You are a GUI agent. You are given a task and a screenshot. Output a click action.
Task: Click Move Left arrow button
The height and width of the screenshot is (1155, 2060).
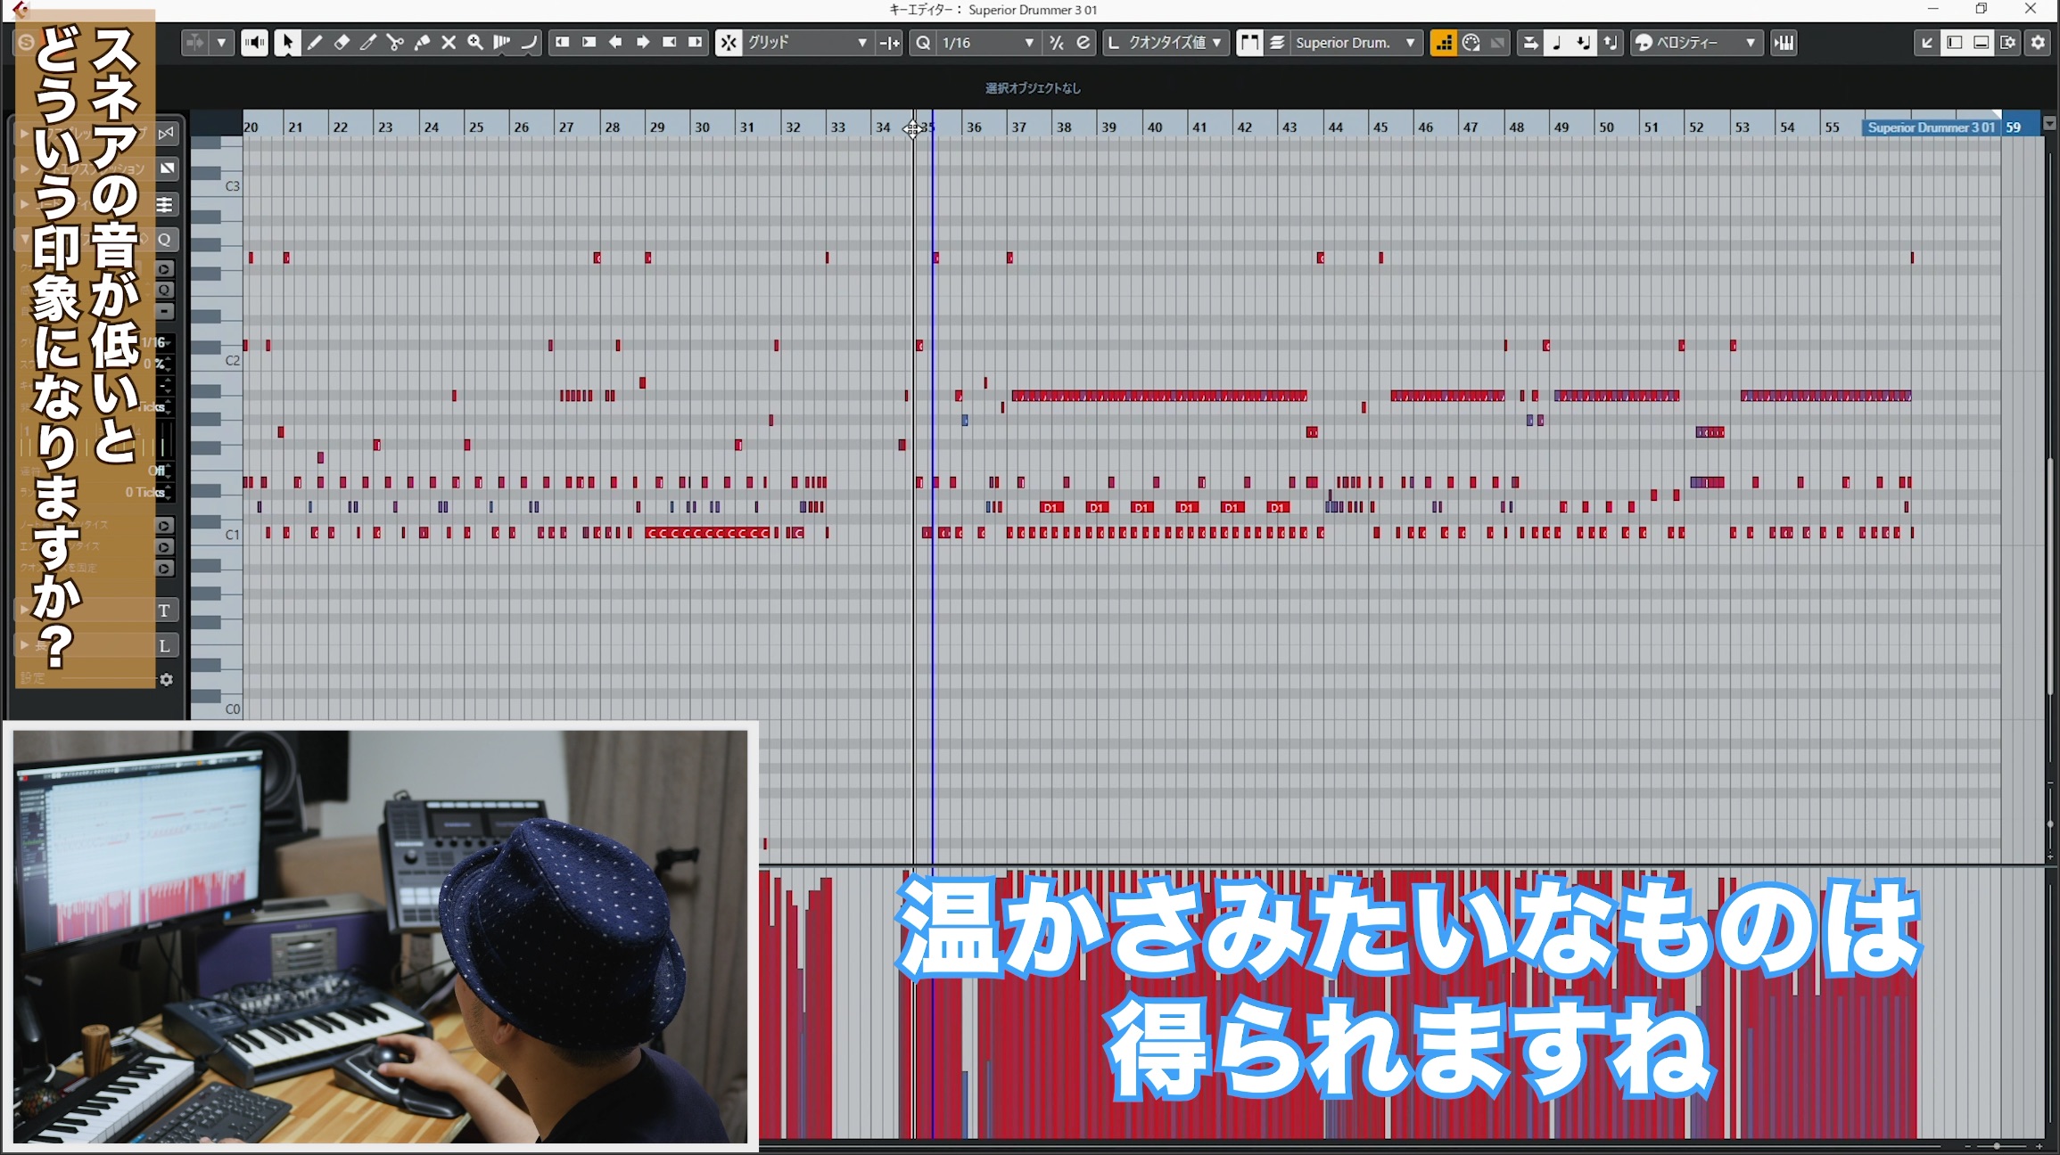615,43
